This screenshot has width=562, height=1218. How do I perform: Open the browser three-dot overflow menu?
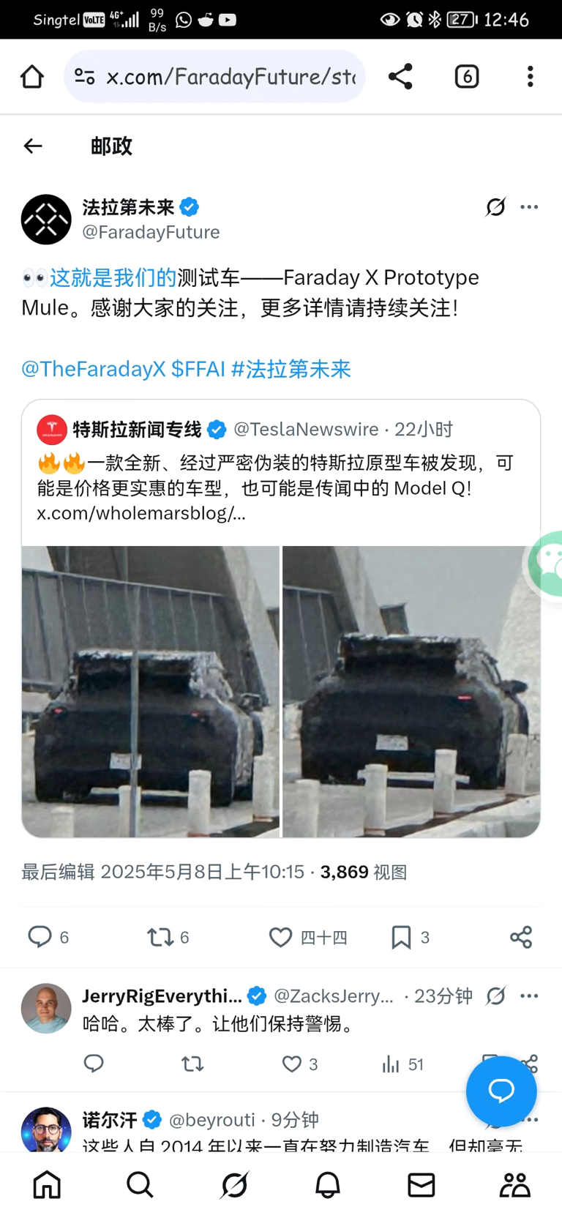coord(530,76)
